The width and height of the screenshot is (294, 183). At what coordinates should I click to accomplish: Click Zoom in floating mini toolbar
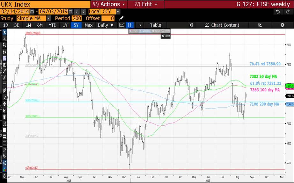click(166, 31)
